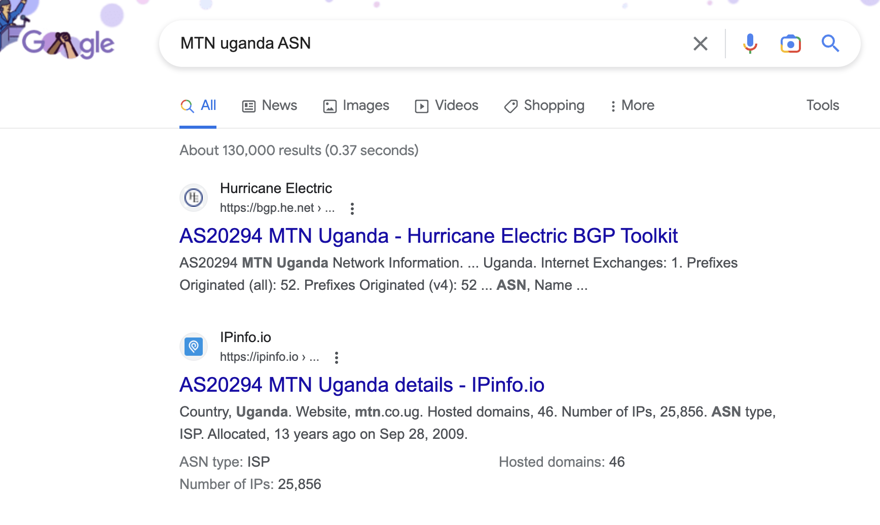Expand the More search filters menu
The width and height of the screenshot is (880, 525).
click(x=632, y=105)
